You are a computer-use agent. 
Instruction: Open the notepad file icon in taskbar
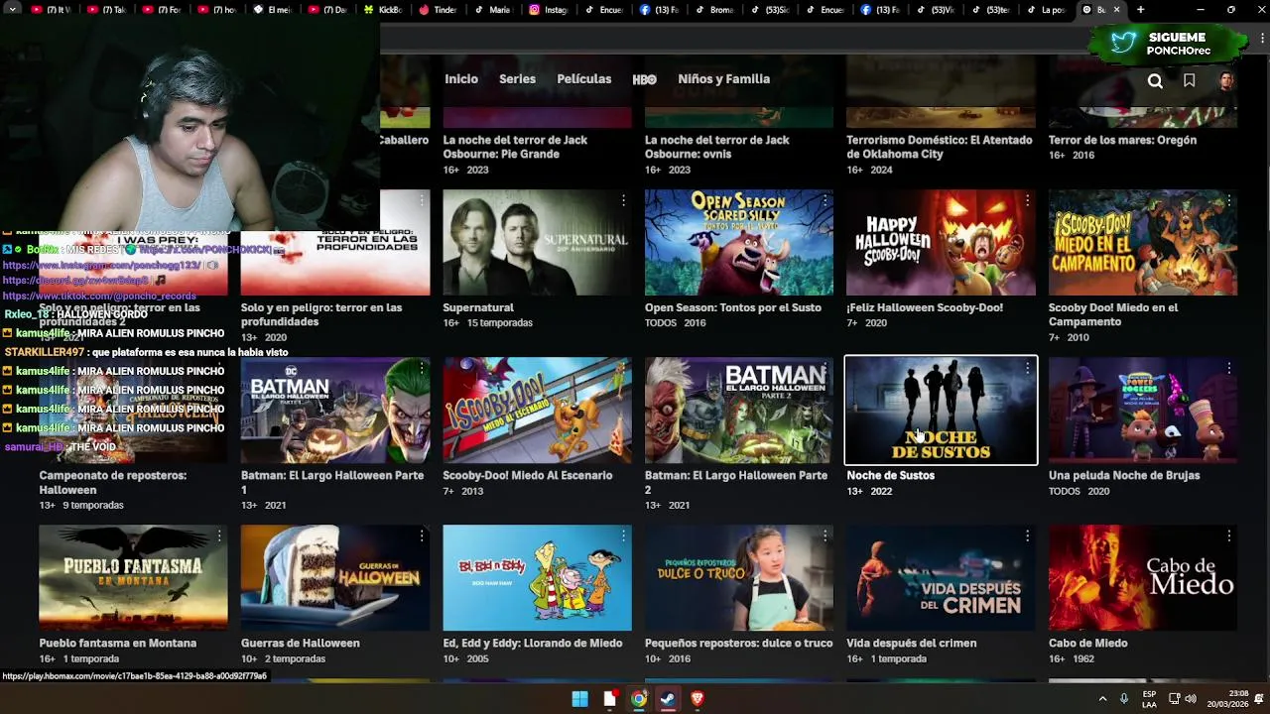609,699
